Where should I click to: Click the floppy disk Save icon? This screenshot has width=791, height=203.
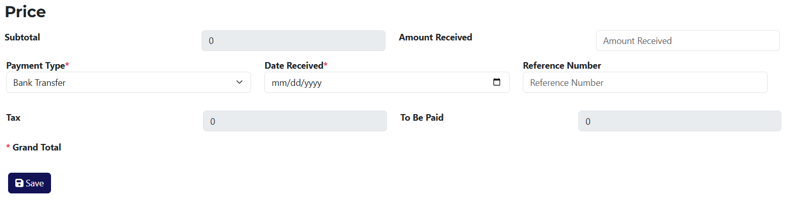[19, 183]
